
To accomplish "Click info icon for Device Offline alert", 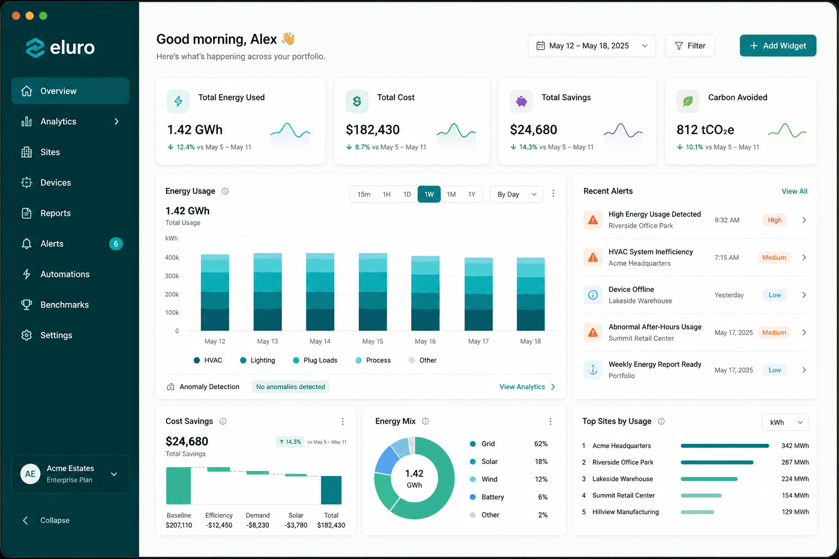I will click(593, 295).
